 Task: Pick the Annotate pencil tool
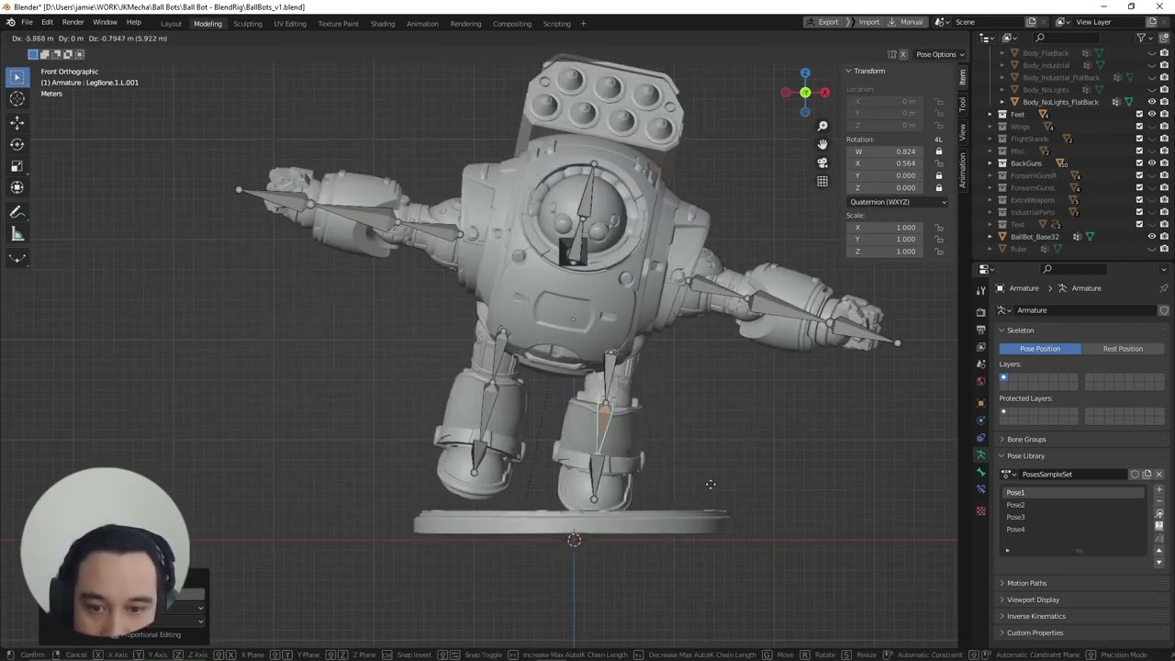17,212
